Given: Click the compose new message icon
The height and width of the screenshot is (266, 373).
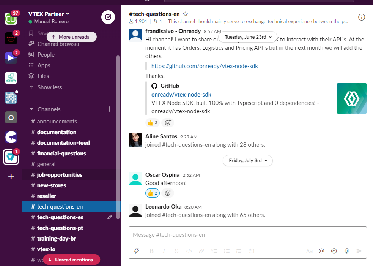Looking at the screenshot, I should (108, 17).
